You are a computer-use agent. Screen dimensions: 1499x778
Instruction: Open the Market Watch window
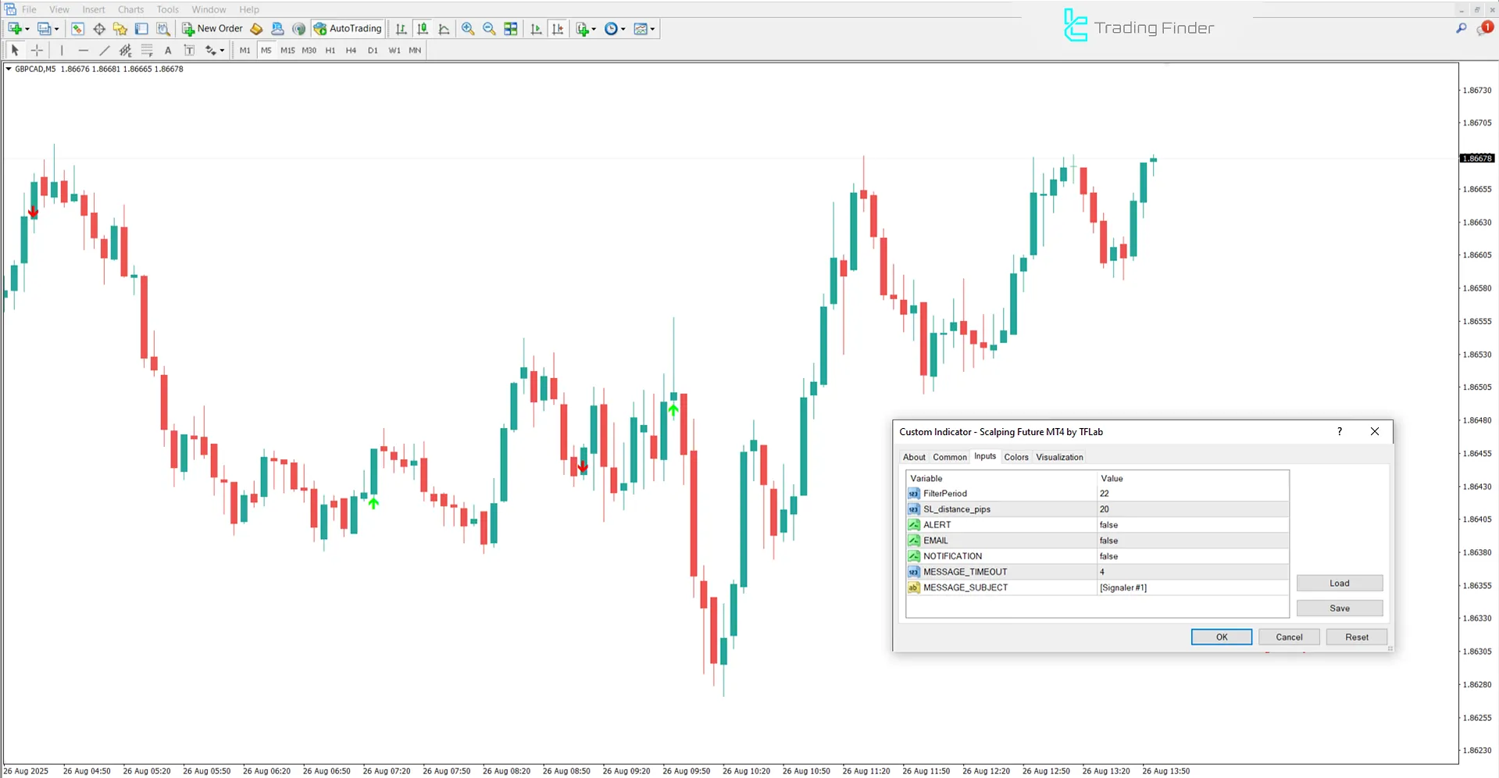coord(77,29)
